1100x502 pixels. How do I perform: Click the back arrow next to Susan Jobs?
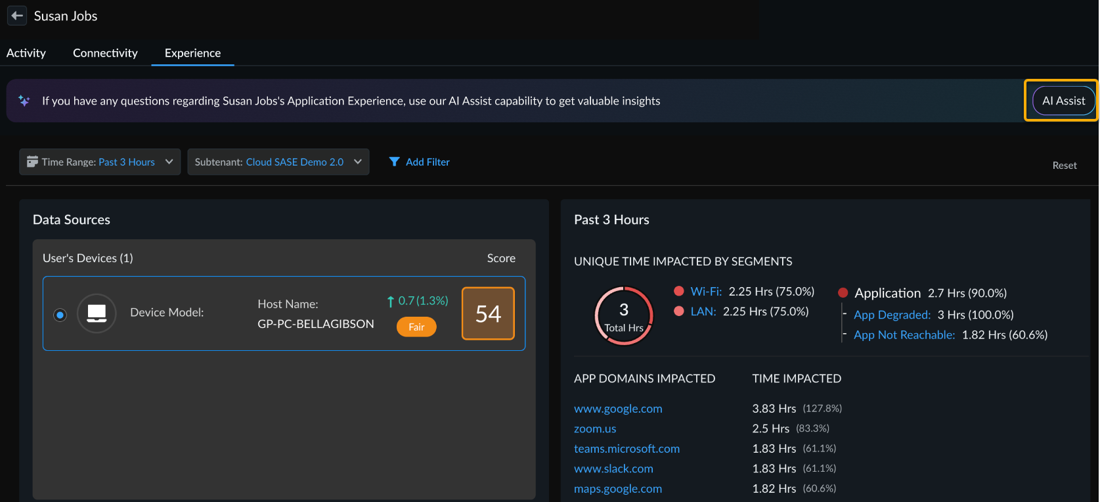pos(17,16)
